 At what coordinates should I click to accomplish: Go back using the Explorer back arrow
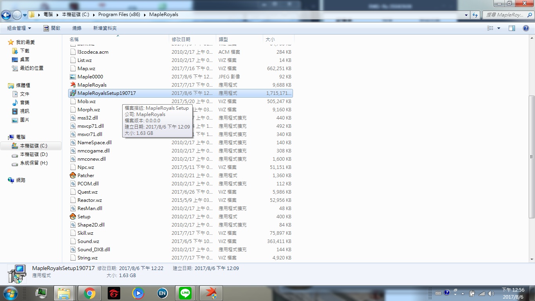(6, 15)
